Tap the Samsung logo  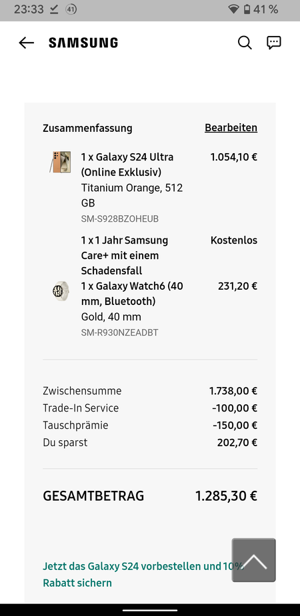(x=83, y=43)
